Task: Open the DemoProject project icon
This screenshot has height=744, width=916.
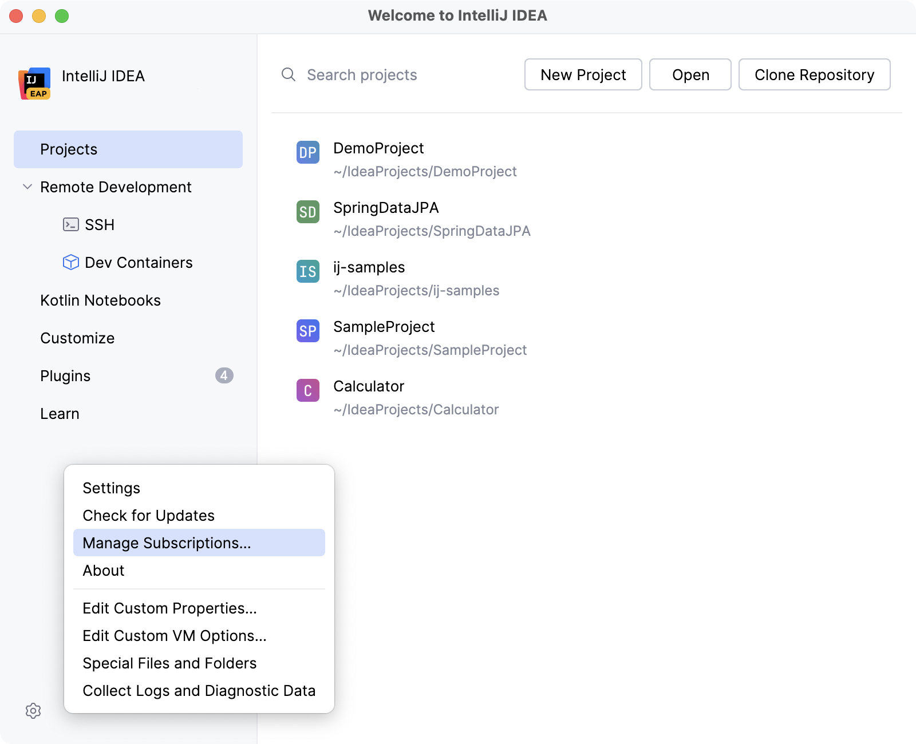Action: (307, 153)
